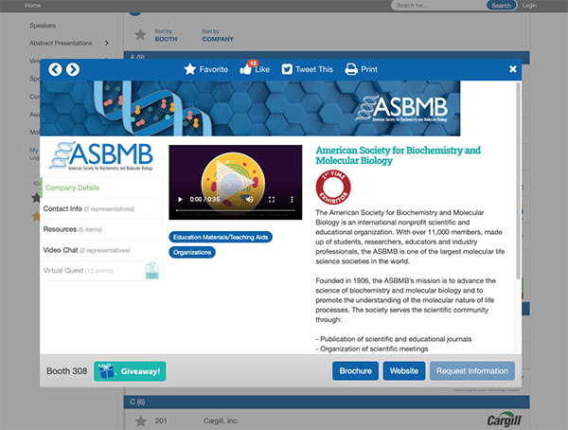
Task: Click the 'Booth 308' label
Action: 66,371
